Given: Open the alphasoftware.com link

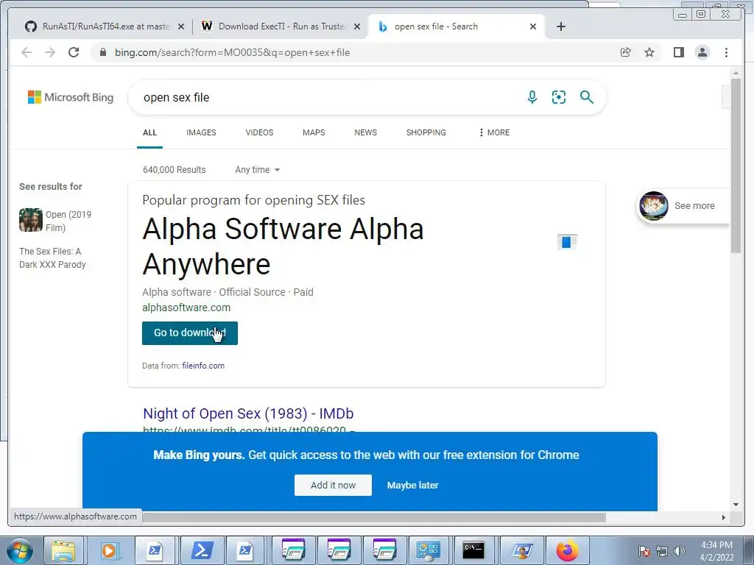Looking at the screenshot, I should 186,308.
